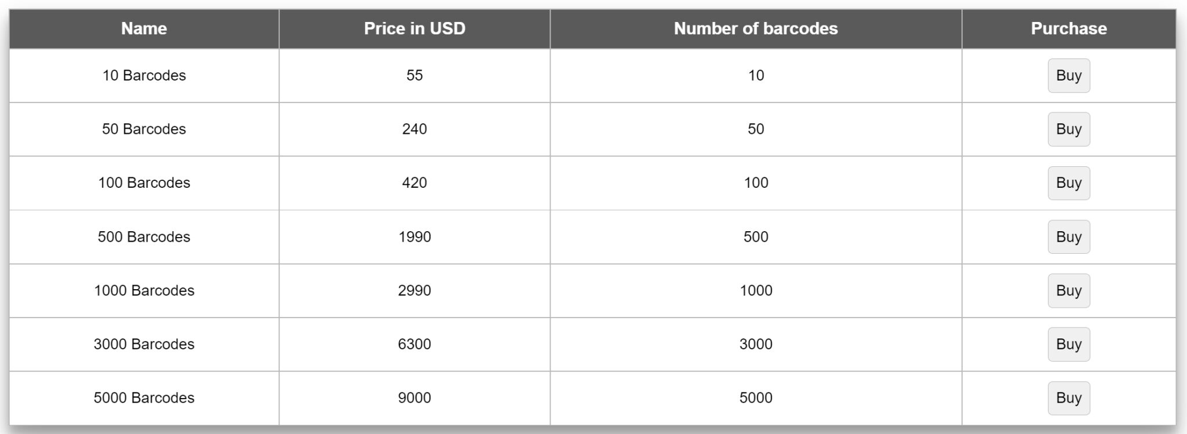Click Buy for the 100 Barcodes package

1068,183
